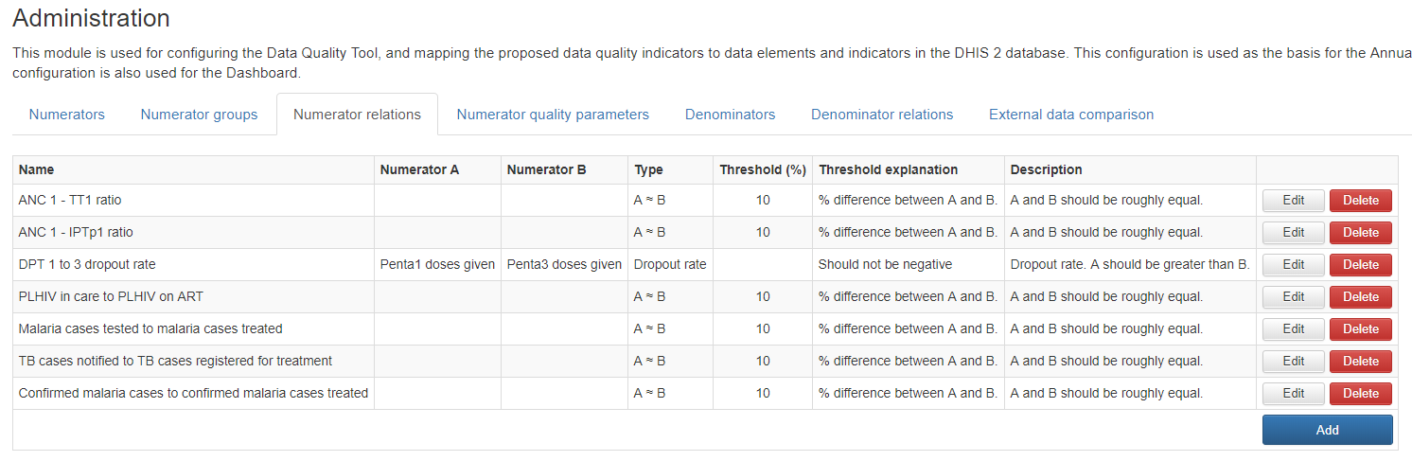The image size is (1412, 461).
Task: Delete the ANC 1 - TT1 ratio row
Action: click(x=1361, y=201)
